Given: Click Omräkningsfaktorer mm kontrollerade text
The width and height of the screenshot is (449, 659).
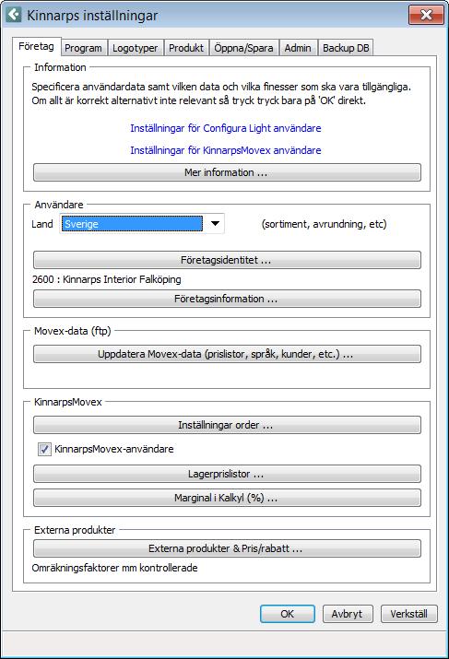Looking at the screenshot, I should point(114,568).
